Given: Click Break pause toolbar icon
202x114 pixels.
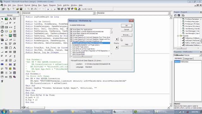Looking at the screenshot, I should 51,9.
